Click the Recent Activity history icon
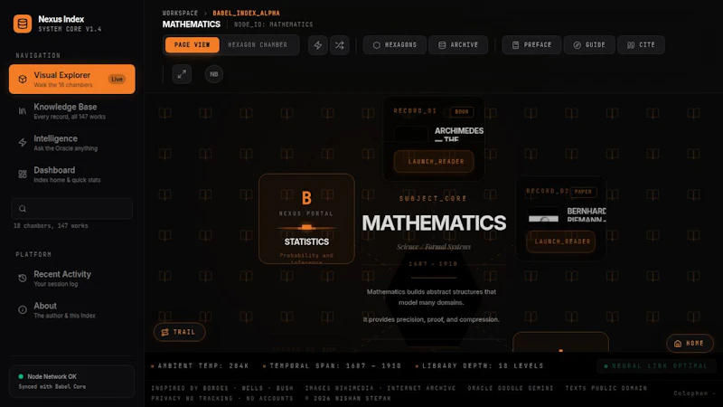The height and width of the screenshot is (407, 723). 22,279
